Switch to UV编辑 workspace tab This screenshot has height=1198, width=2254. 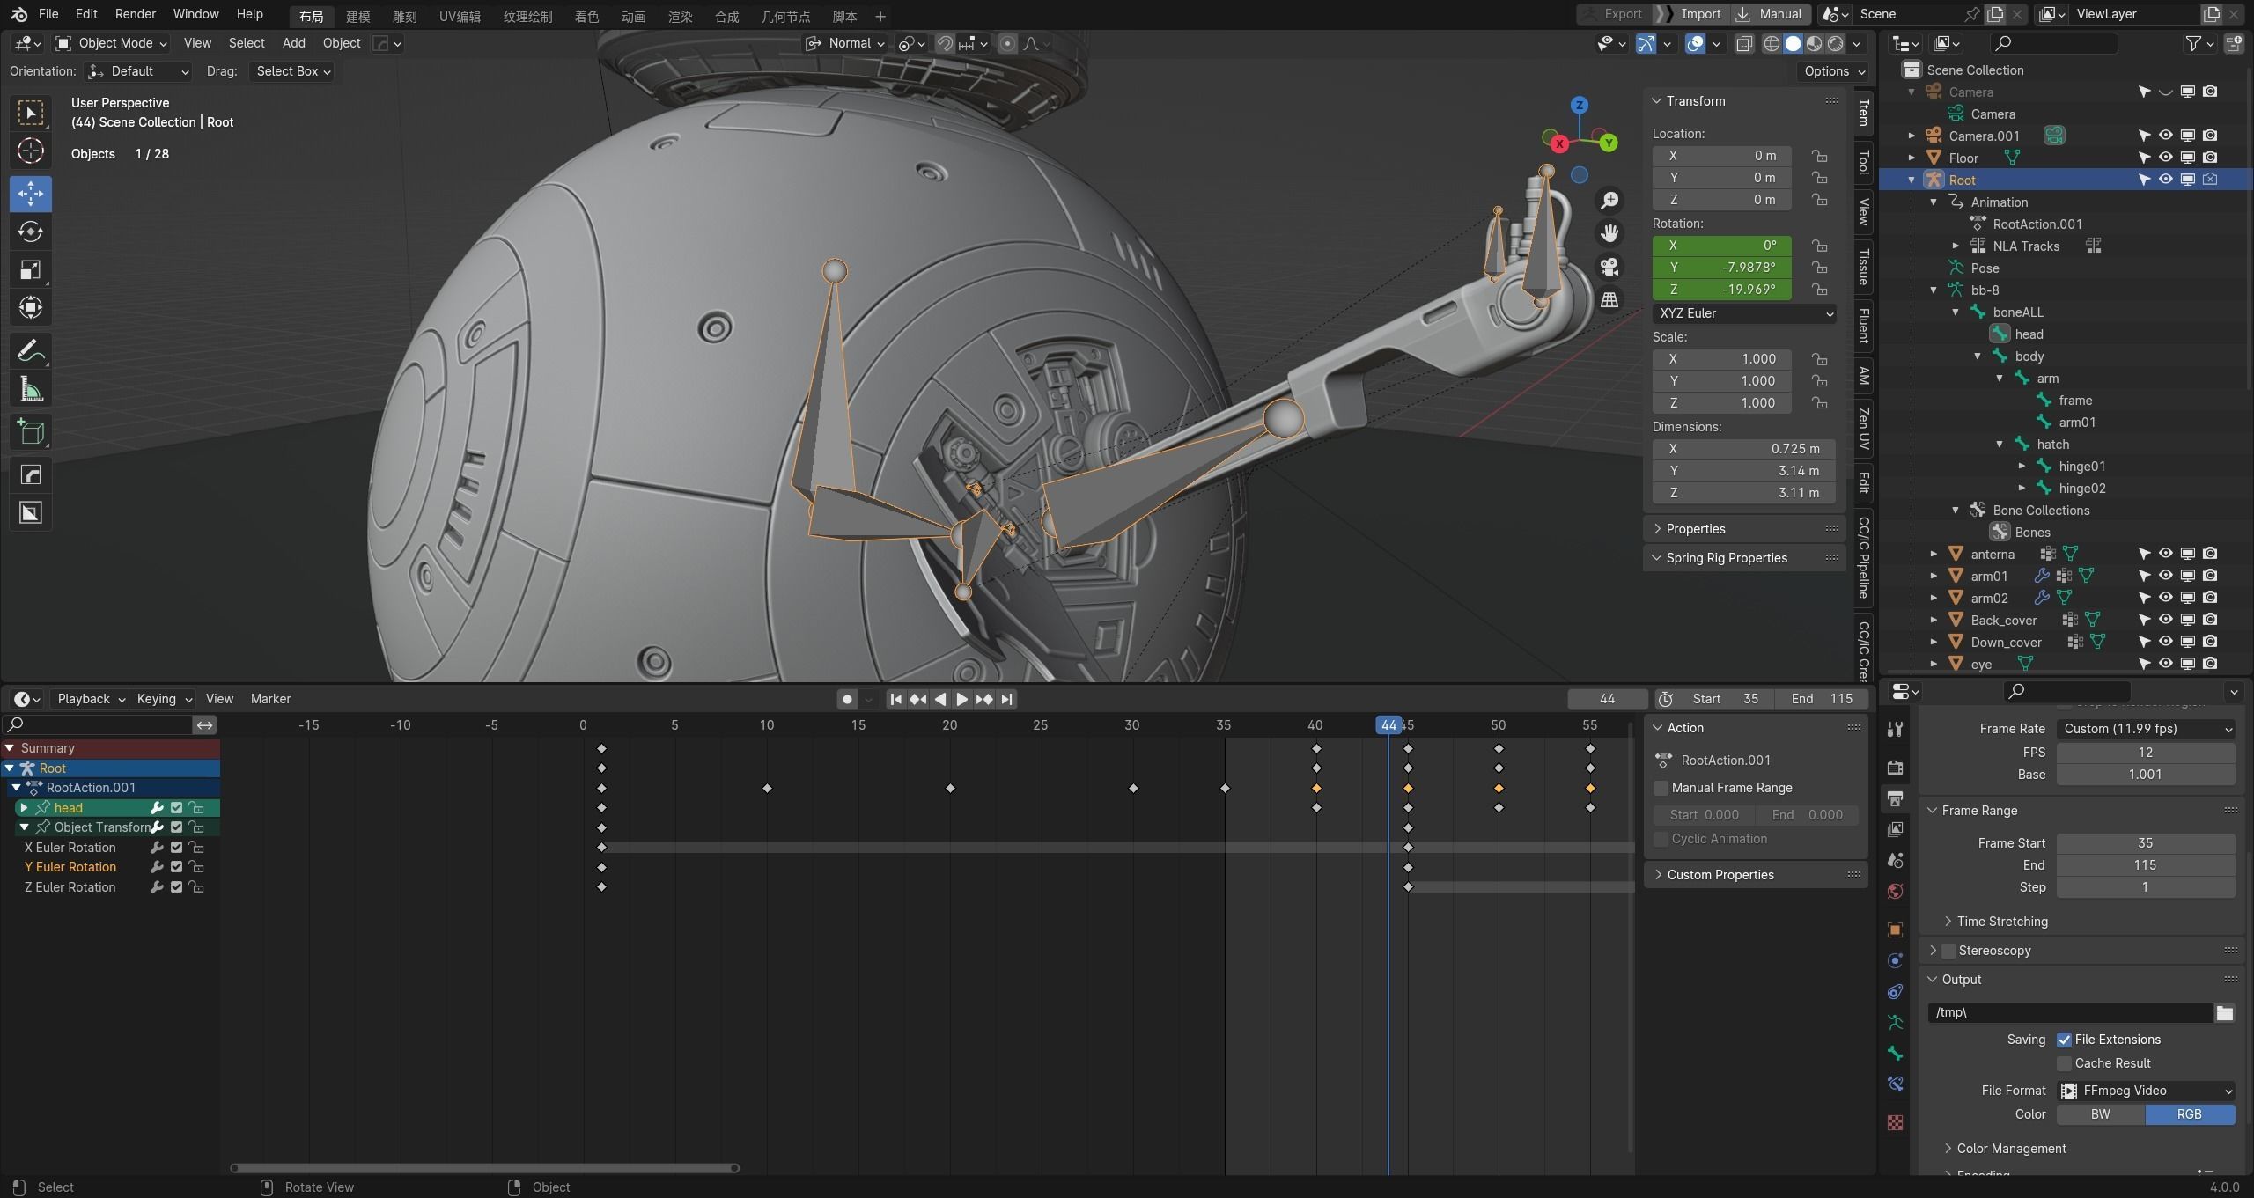pos(460,16)
